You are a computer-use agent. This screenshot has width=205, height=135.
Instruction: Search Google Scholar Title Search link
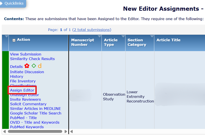click(36, 113)
